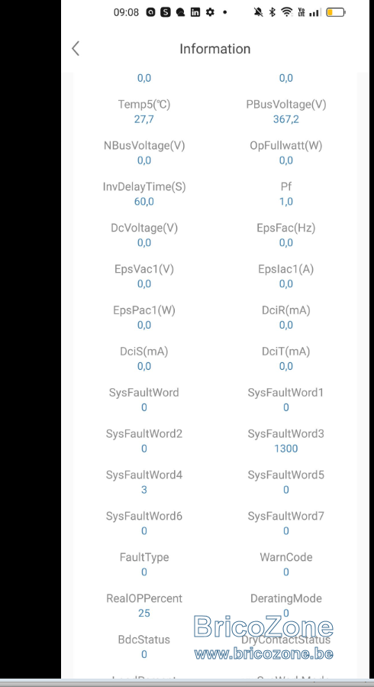Tap the Temp5 reading 27,7
This screenshot has width=374, height=687.
pyautogui.click(x=144, y=119)
